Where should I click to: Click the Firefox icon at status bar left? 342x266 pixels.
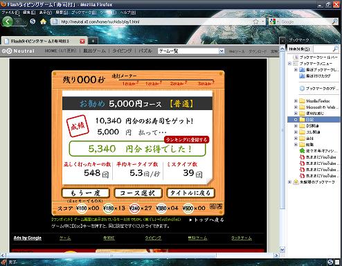coord(3,262)
